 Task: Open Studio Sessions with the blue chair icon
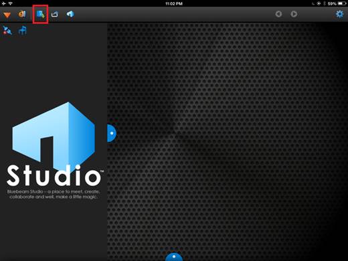click(22, 30)
